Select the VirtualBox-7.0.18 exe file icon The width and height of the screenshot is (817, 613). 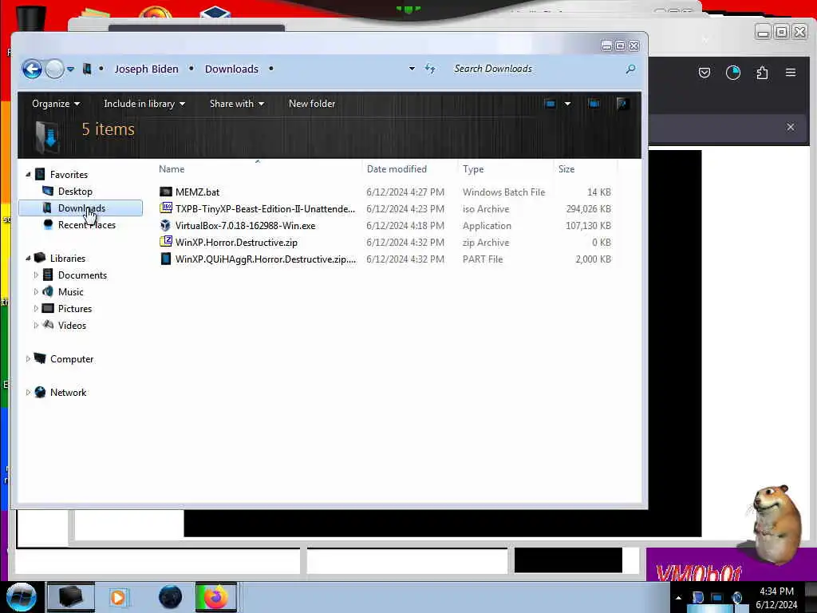pos(166,225)
